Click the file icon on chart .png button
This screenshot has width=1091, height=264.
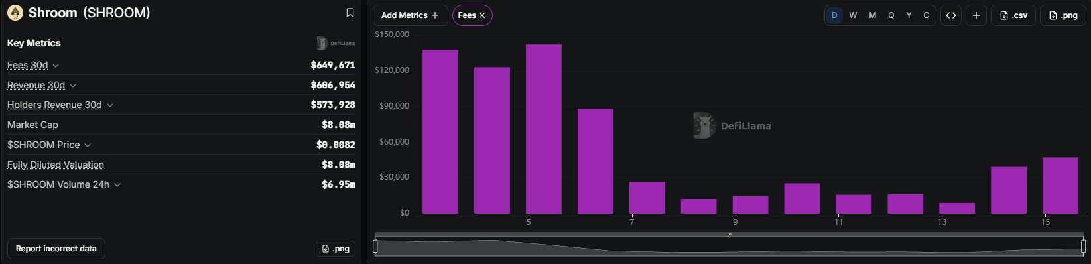pos(1053,15)
